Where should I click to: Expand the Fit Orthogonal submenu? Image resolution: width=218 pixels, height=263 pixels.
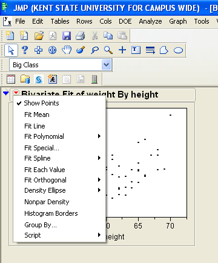[x=59, y=180]
